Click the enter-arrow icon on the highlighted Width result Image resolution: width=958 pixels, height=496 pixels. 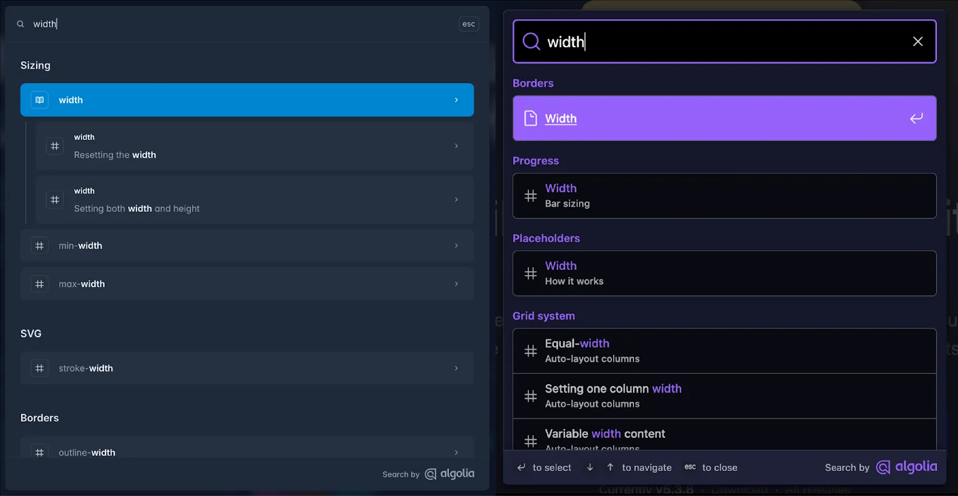click(x=917, y=118)
